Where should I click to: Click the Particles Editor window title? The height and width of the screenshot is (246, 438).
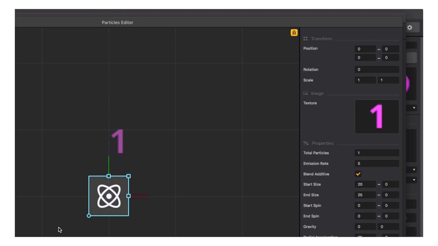point(117,23)
